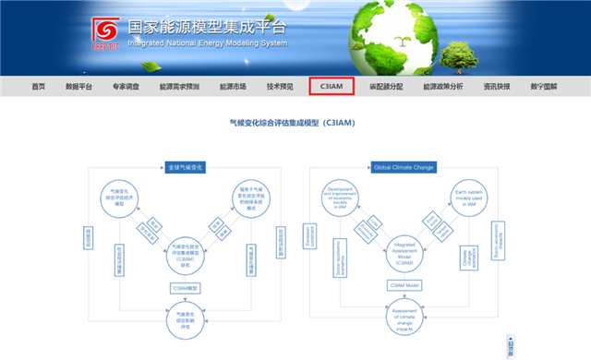Screen dimensions: 591x360
Task: Go to 能源政策分析 menu item
Action: point(443,87)
